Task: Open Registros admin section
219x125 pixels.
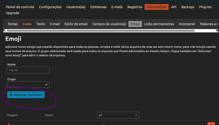Action: [135, 7]
